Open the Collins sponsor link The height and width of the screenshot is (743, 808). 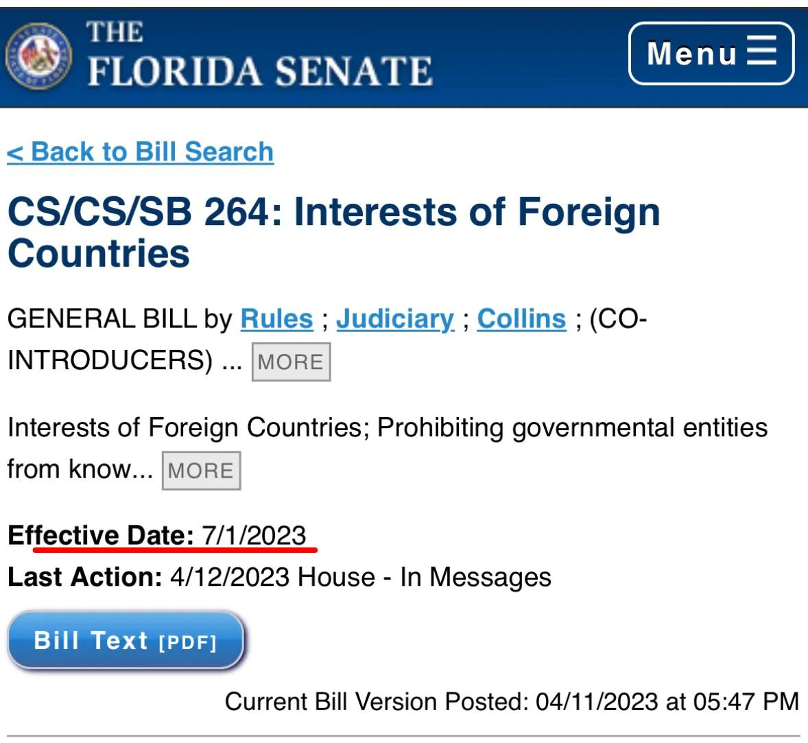click(x=521, y=319)
